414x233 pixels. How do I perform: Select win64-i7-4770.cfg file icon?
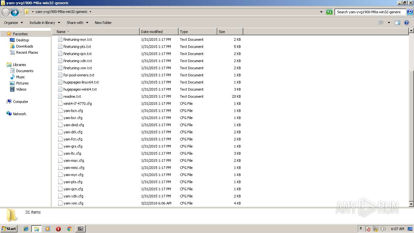[60, 104]
